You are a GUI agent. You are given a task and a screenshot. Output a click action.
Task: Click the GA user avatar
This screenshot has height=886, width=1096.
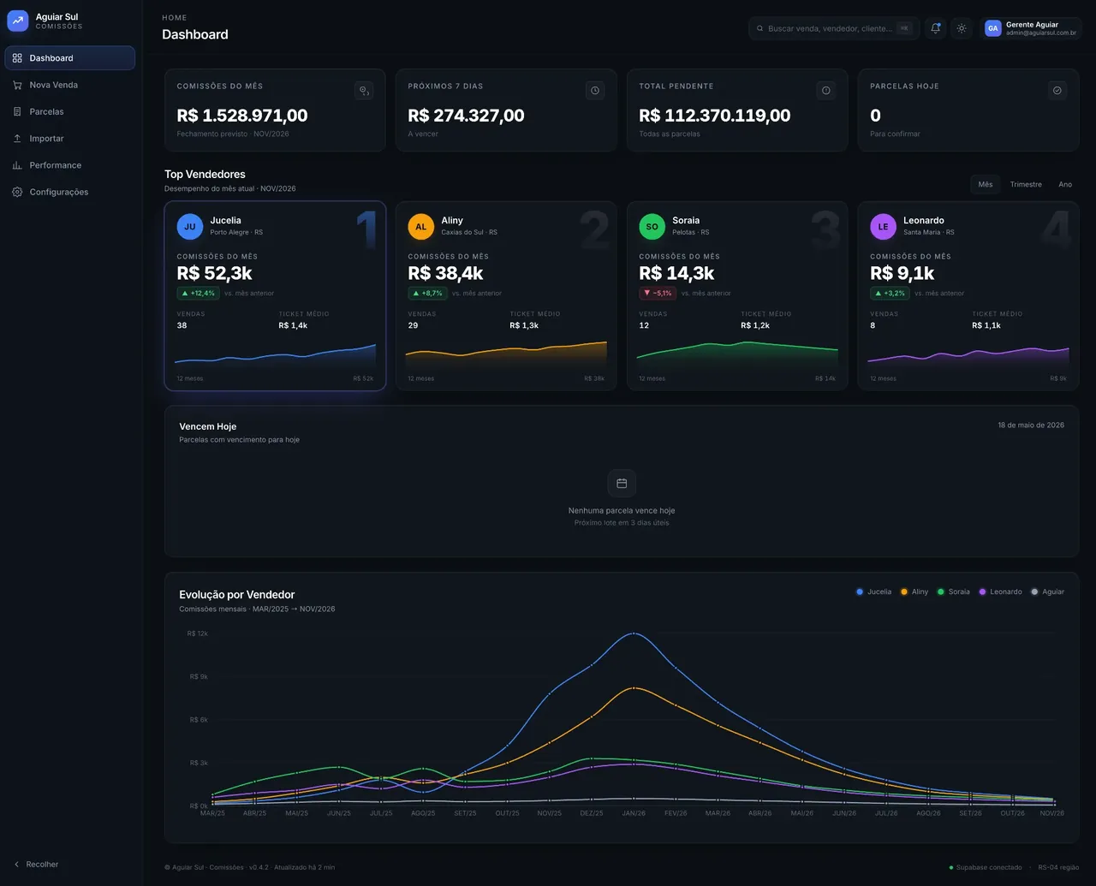pos(992,28)
